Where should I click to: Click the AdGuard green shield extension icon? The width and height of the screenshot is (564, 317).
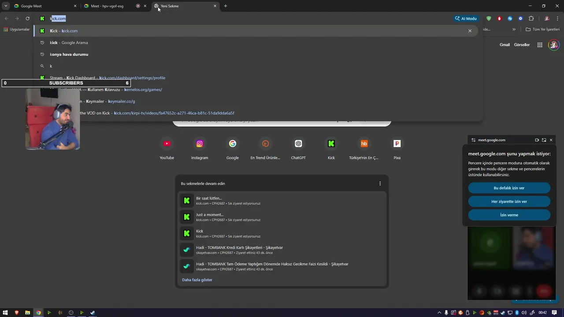click(x=489, y=18)
